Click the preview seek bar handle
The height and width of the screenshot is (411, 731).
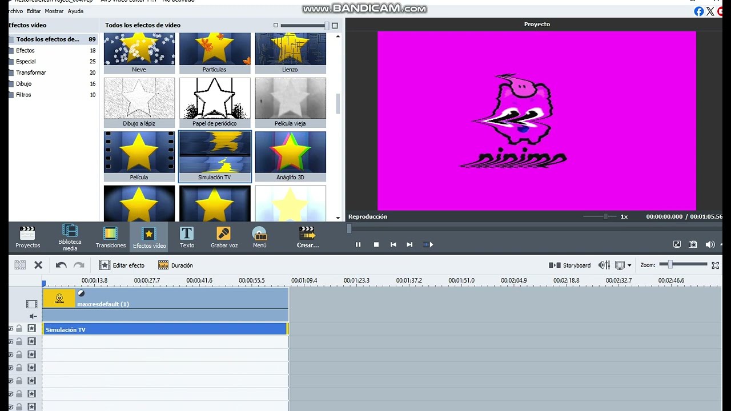349,228
